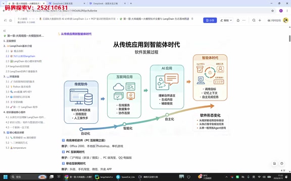This screenshot has height=181, width=291.
Task: Click the document icon button at bottom right
Action: [x=274, y=163]
